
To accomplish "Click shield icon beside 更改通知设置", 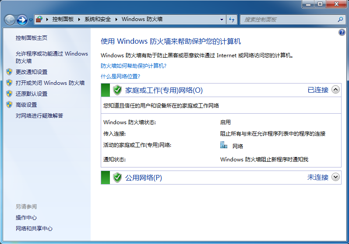I will (9, 72).
